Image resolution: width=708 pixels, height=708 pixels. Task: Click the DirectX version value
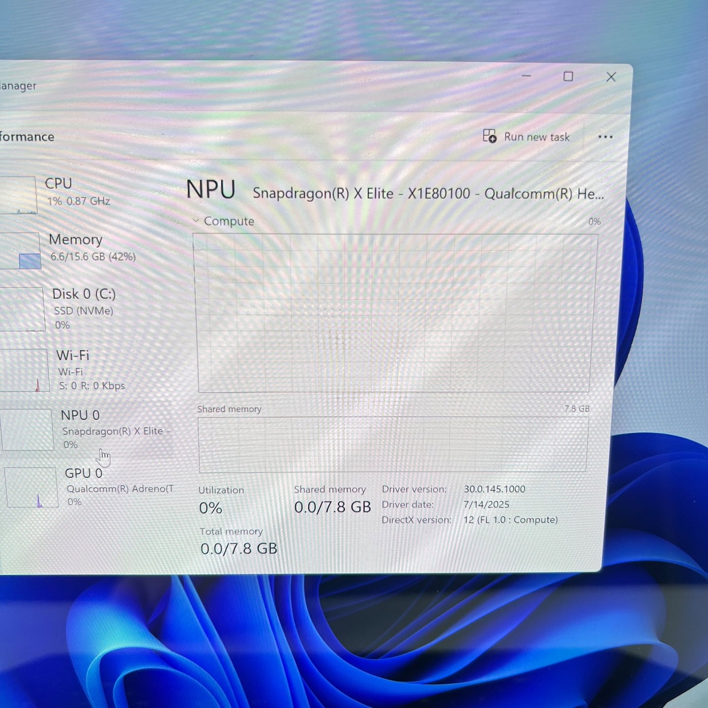(x=510, y=520)
